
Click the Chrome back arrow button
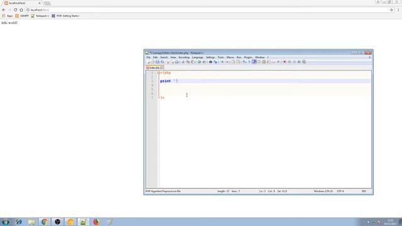4,10
